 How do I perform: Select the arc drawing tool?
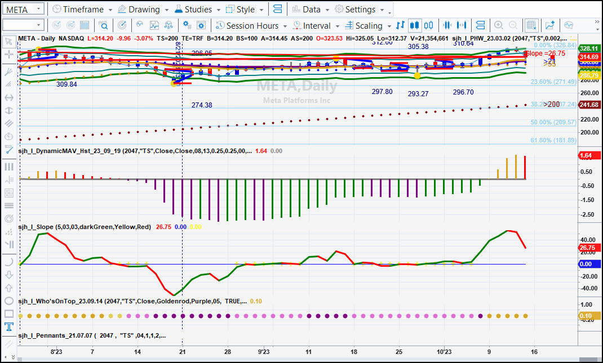pos(9,262)
